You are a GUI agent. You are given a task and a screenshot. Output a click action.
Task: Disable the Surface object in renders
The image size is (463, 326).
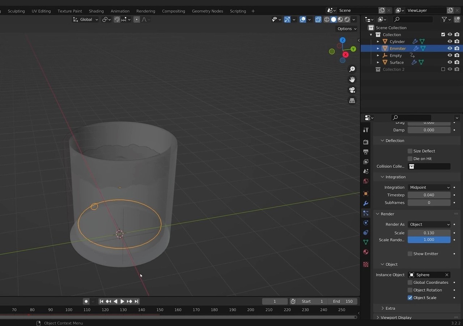pos(457,62)
